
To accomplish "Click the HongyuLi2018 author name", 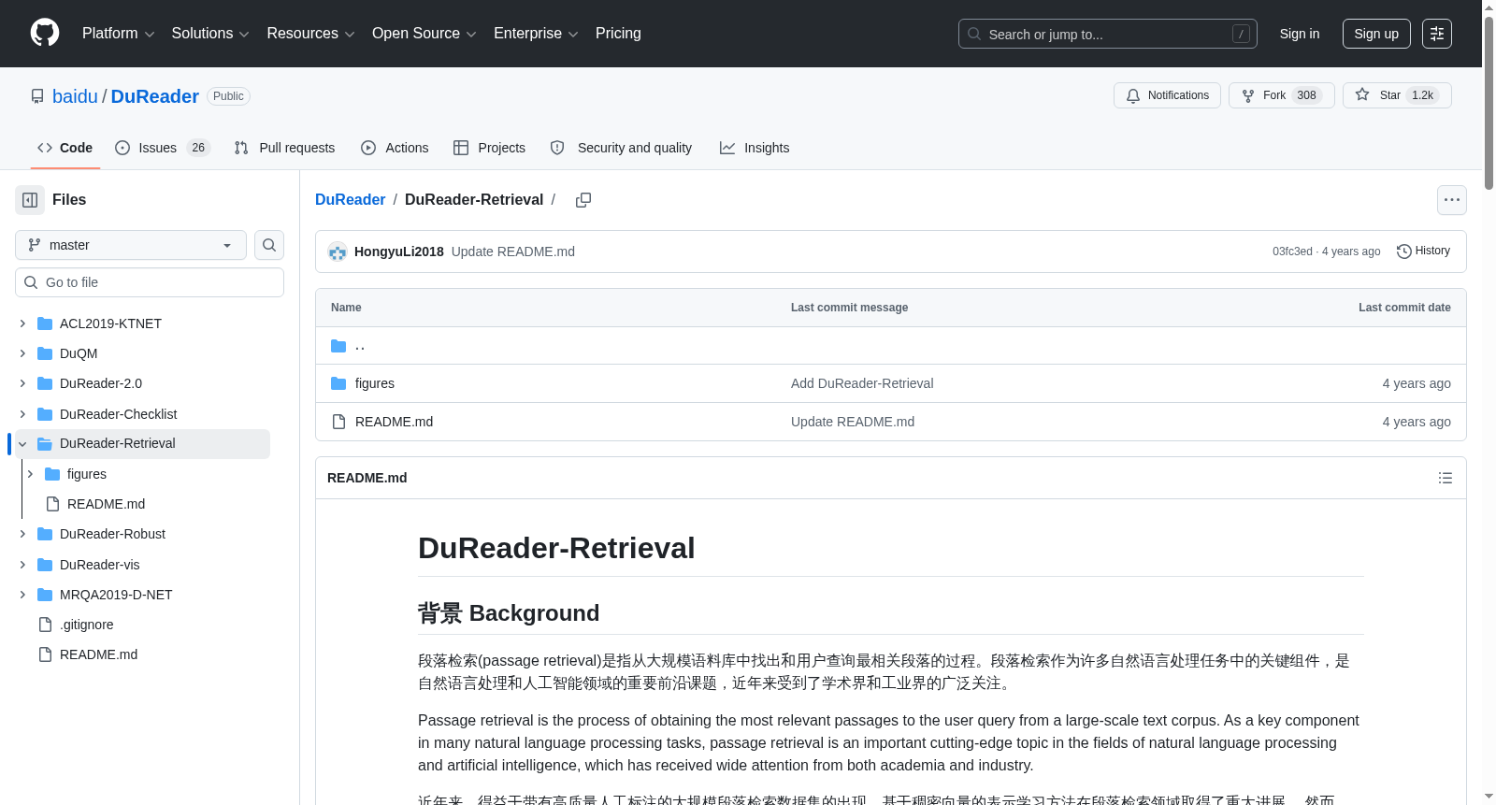I will [x=399, y=252].
